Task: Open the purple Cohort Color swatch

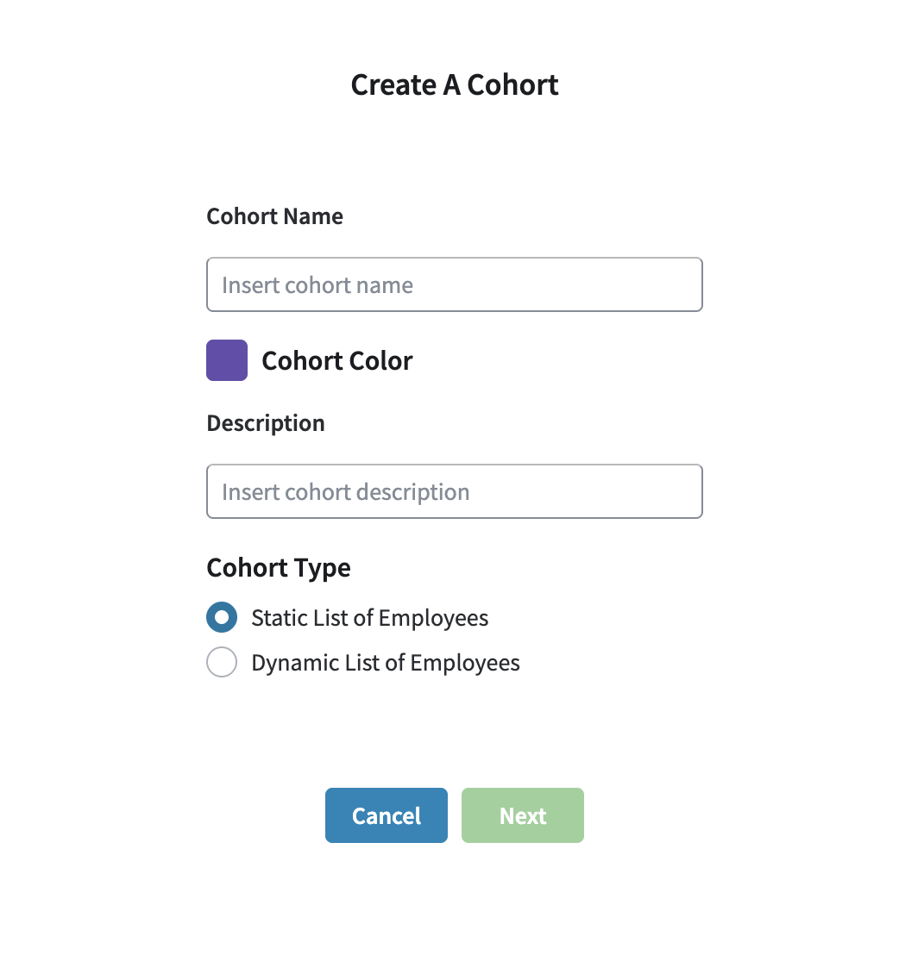Action: tap(227, 360)
